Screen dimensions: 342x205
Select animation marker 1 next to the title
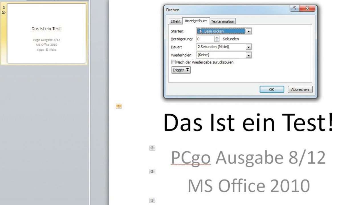point(119,106)
